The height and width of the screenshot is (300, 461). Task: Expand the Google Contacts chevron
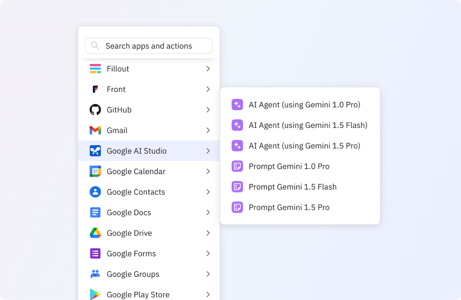click(x=208, y=192)
